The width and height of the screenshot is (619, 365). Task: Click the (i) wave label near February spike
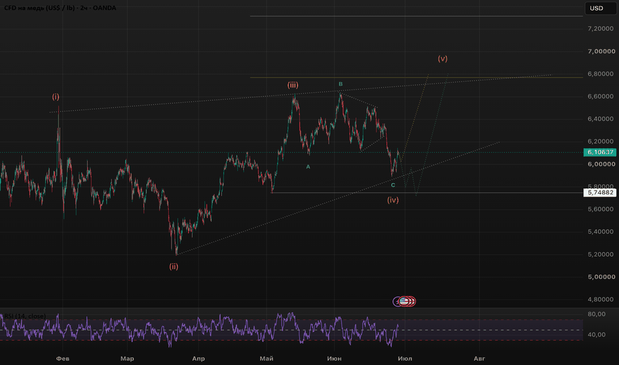pyautogui.click(x=56, y=97)
